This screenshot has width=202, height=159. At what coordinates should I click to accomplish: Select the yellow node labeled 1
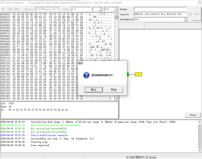tap(138, 74)
